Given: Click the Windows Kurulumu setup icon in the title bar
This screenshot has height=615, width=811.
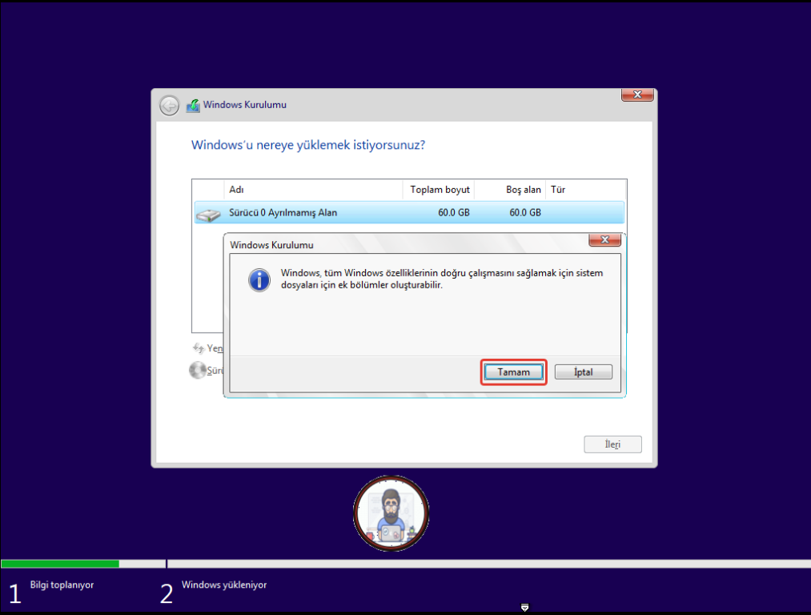Looking at the screenshot, I should 193,105.
